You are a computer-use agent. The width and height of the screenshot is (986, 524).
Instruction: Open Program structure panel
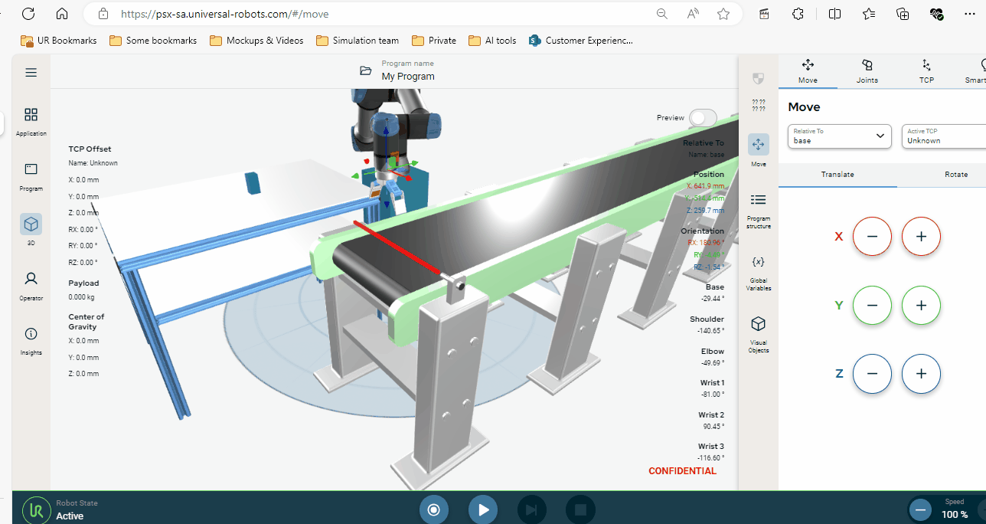758,211
